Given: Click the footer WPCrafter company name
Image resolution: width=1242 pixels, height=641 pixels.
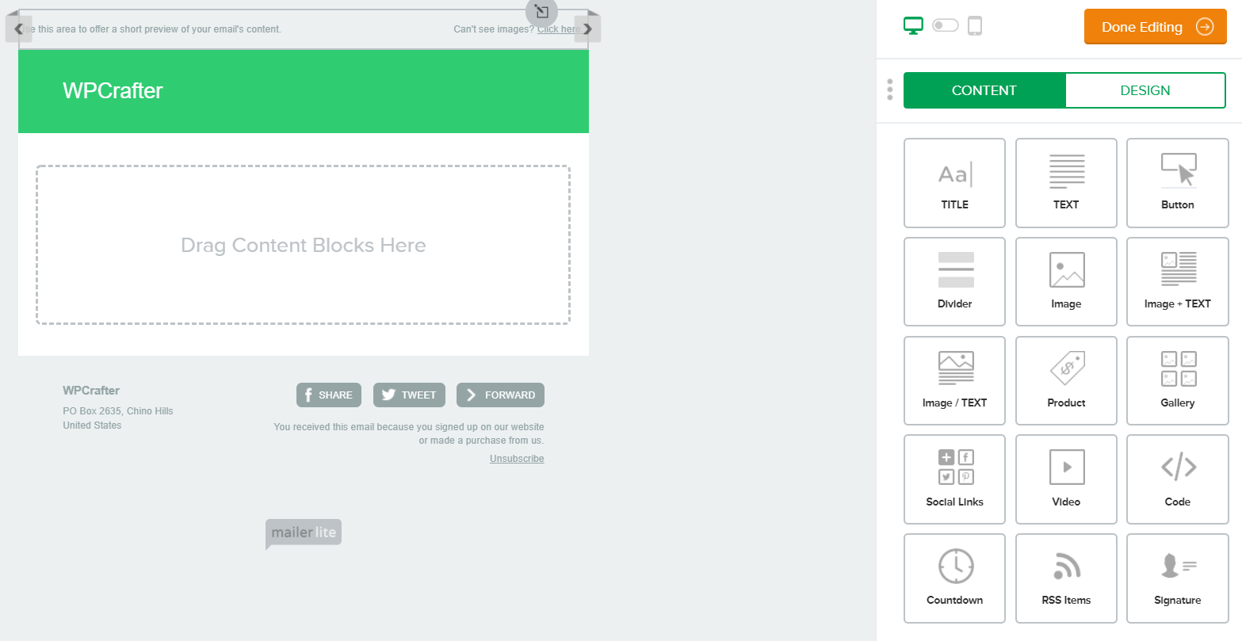Looking at the screenshot, I should [91, 390].
